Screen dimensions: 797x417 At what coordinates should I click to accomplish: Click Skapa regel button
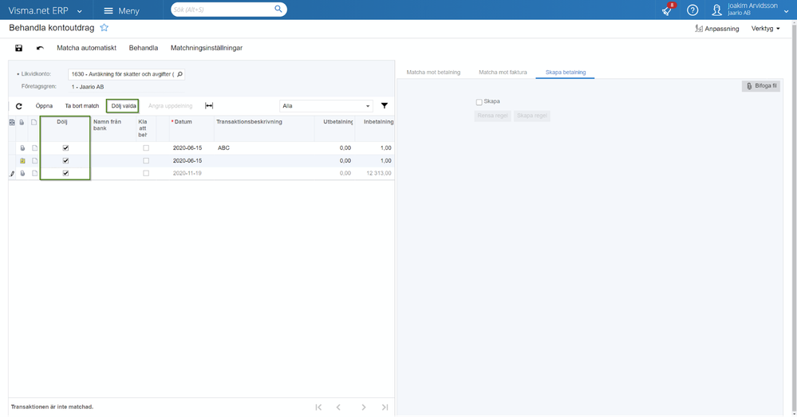(x=531, y=116)
